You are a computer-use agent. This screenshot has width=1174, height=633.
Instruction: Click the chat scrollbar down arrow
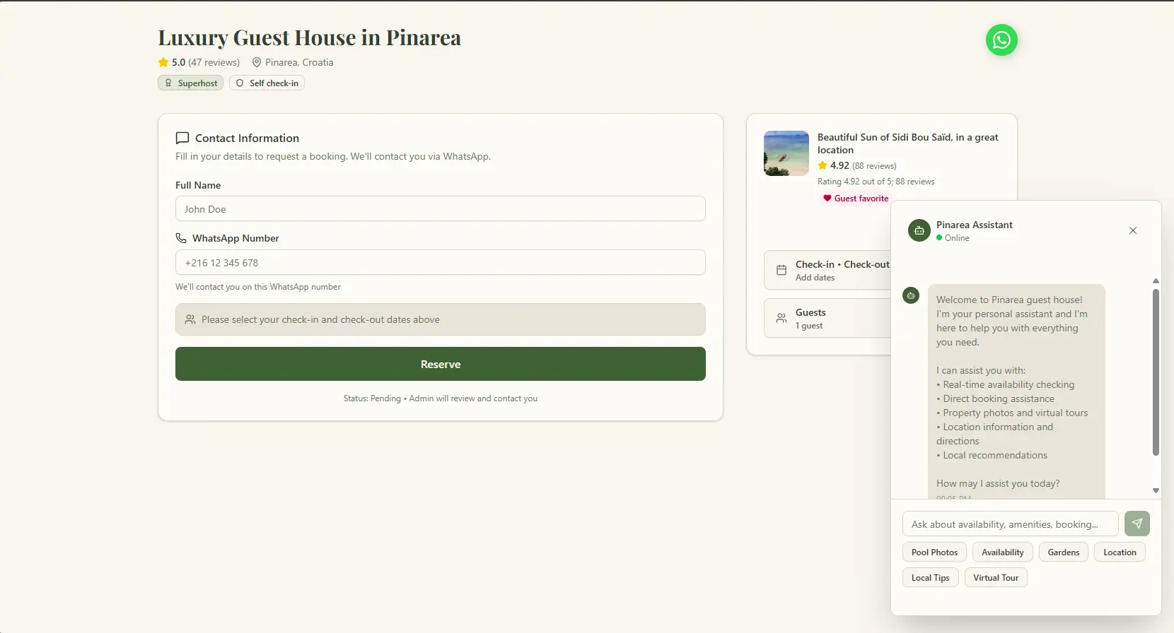coord(1156,490)
